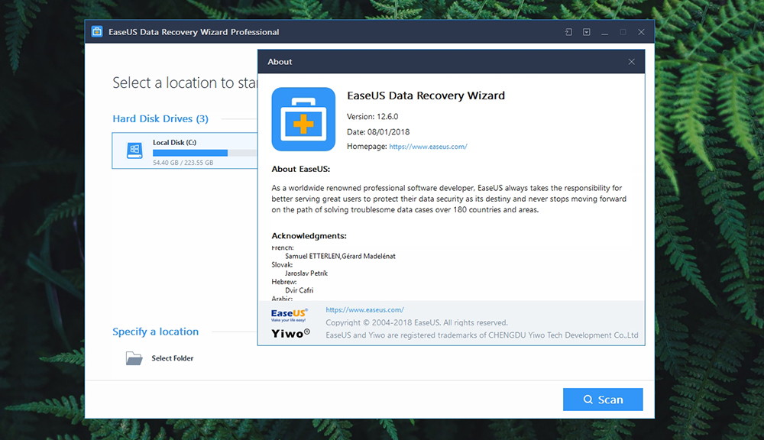
Task: Click the Date: 08/01/2018 text
Action: pyautogui.click(x=378, y=132)
